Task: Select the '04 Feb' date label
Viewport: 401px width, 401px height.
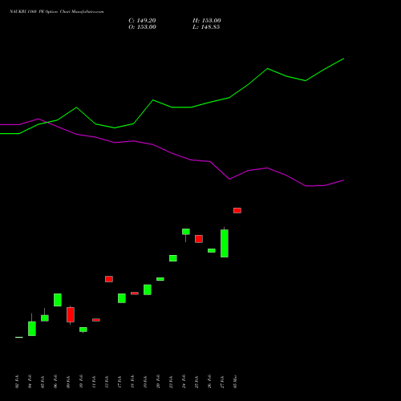Action: [30, 382]
